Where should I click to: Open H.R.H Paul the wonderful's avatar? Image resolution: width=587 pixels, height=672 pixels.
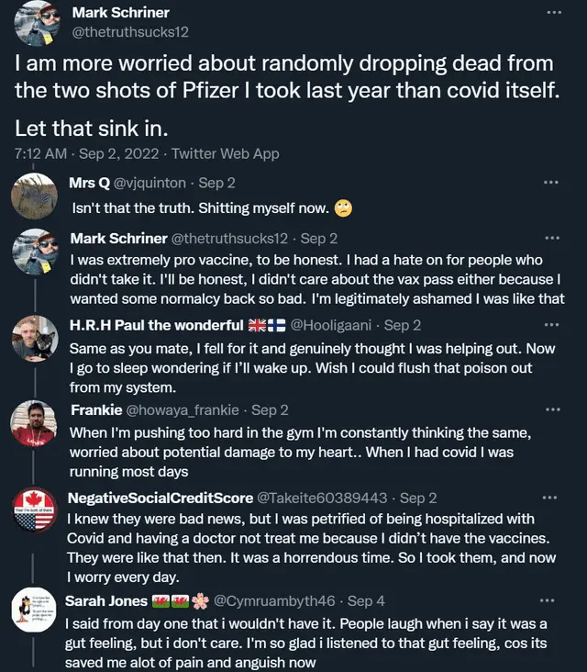(36, 338)
